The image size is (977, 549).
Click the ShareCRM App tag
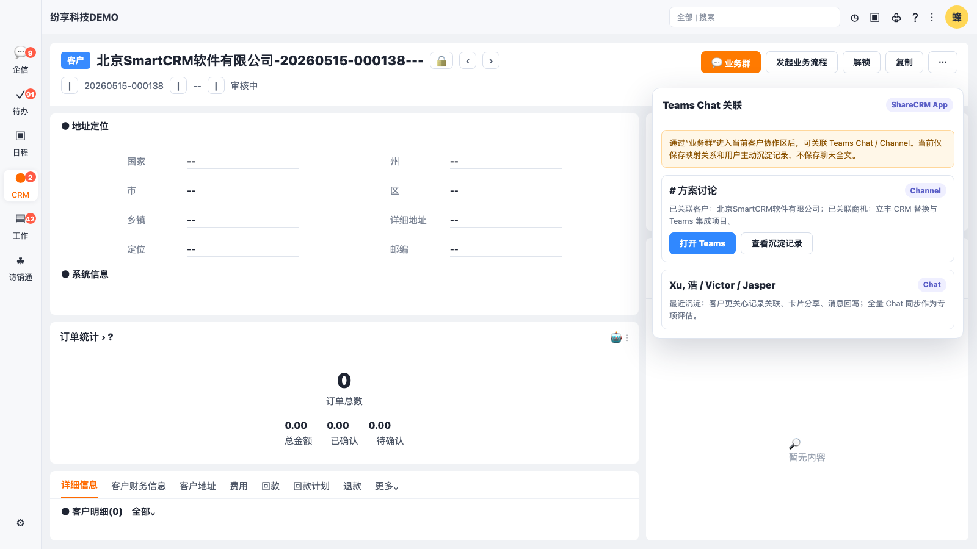click(x=919, y=105)
